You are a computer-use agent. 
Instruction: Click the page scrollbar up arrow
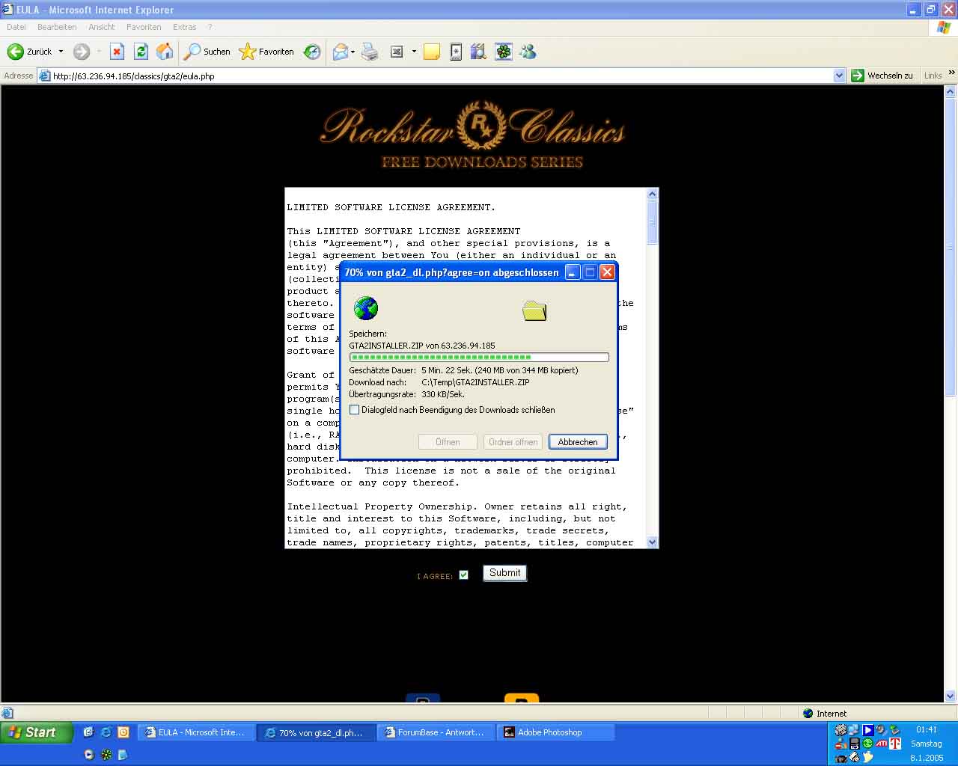pyautogui.click(x=951, y=91)
